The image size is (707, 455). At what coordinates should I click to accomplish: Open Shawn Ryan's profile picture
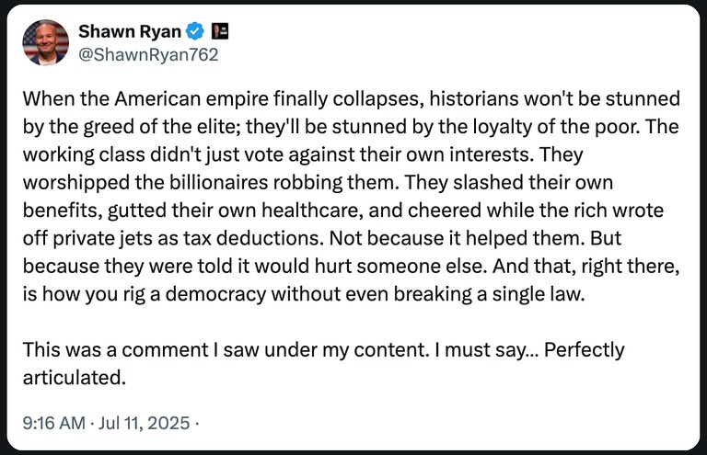point(45,42)
